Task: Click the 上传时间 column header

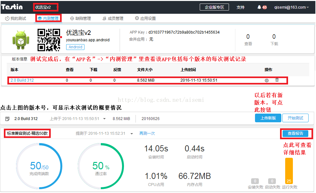Action: [188, 70]
